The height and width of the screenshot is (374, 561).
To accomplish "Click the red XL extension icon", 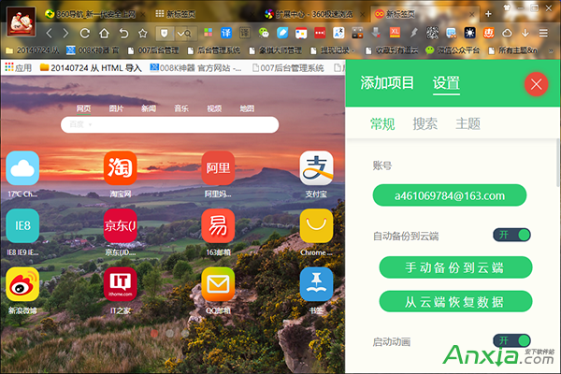I will pyautogui.click(x=395, y=33).
